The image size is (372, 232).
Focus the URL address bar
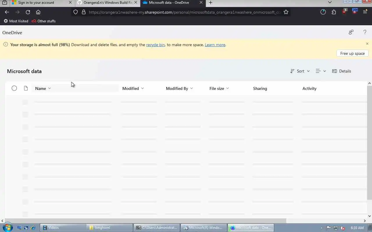click(x=185, y=12)
